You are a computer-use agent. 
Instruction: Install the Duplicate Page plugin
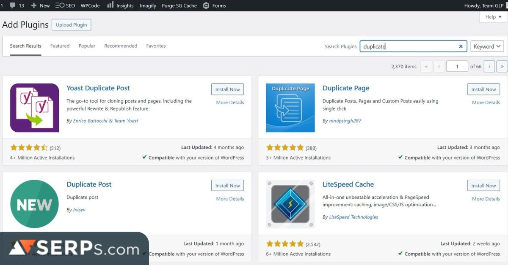(483, 89)
